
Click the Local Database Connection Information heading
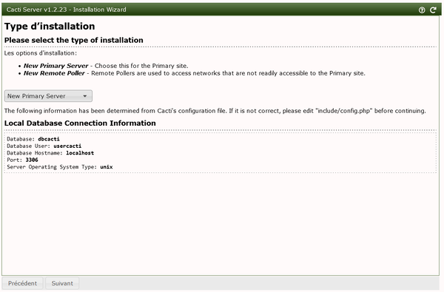coord(80,123)
